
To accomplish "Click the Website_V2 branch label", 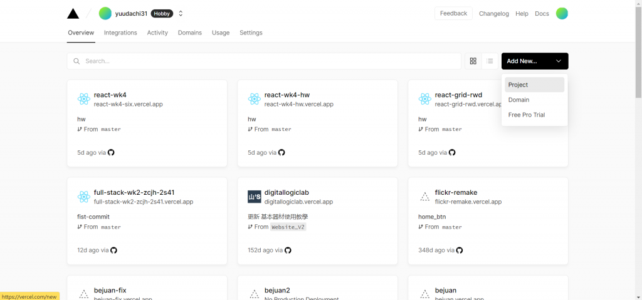I will (288, 227).
